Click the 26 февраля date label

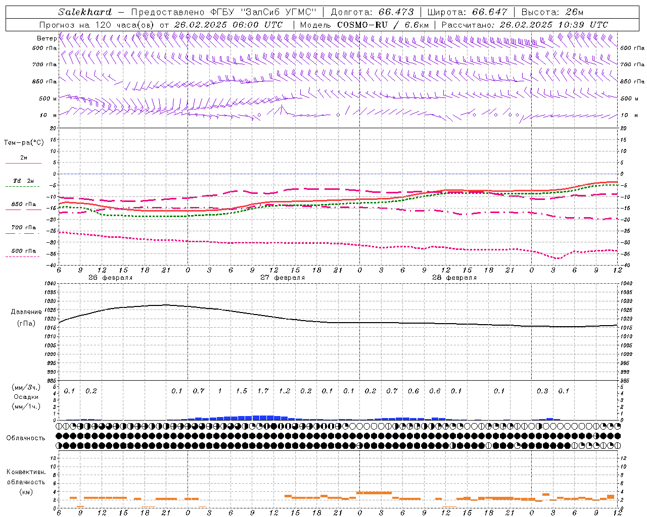[x=110, y=278]
